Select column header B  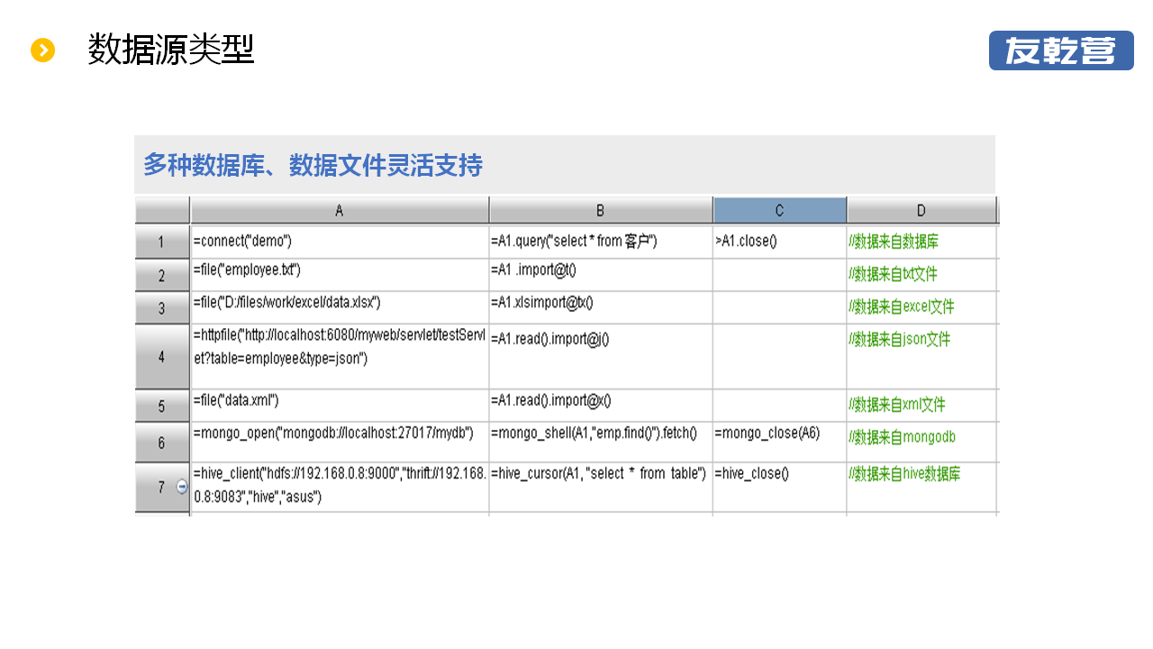[x=601, y=210]
